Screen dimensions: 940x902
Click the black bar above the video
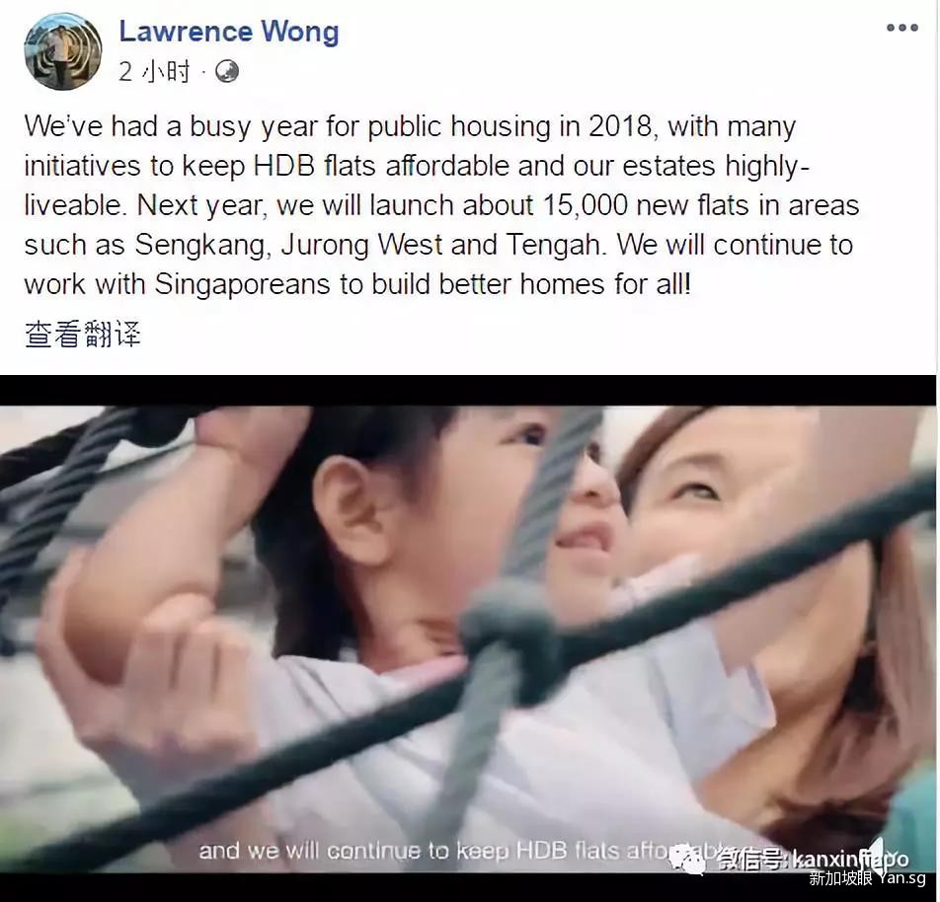click(468, 391)
